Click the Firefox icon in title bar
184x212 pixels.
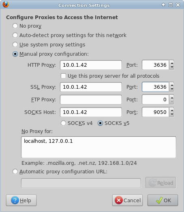point(6,4)
